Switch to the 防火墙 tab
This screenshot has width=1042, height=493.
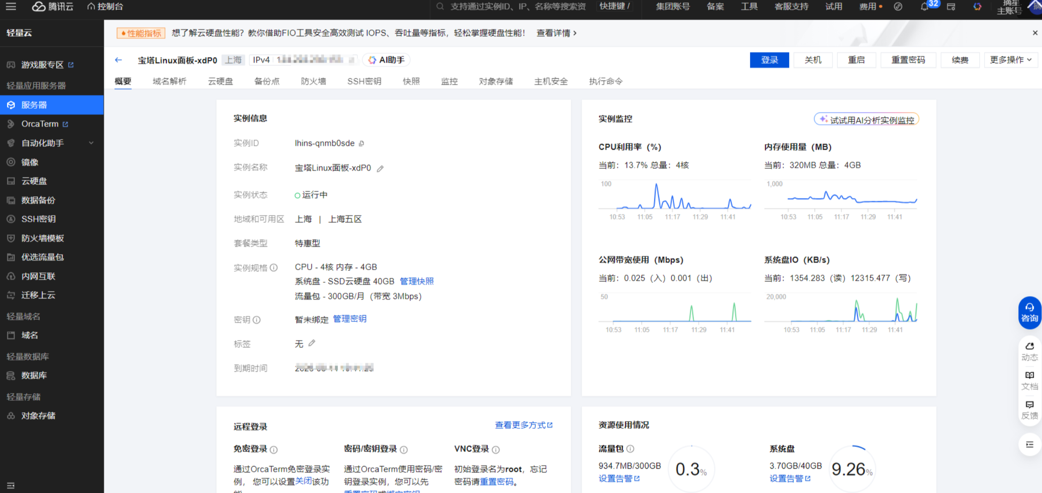click(x=313, y=81)
